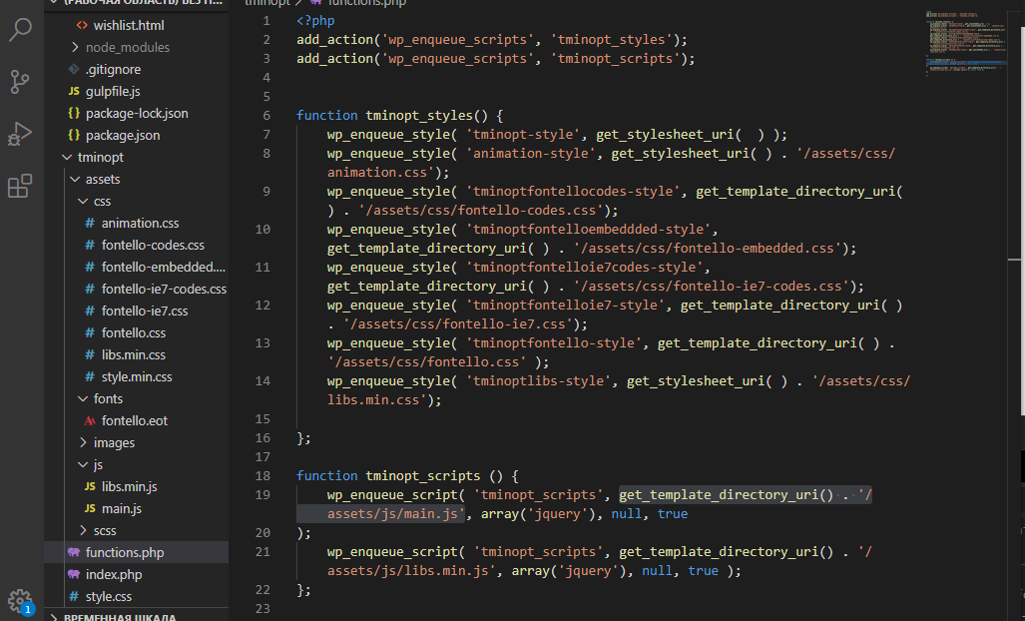Open libs.min.js file
Viewport: 1025px width, 621px height.
click(x=130, y=487)
